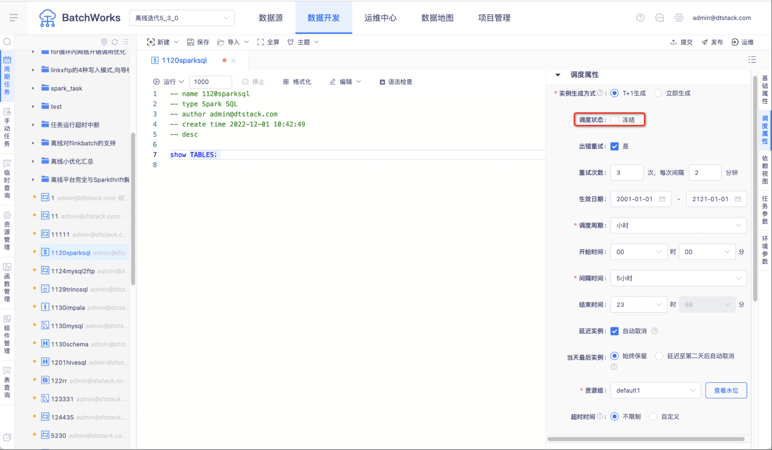The width and height of the screenshot is (772, 450).
Task: Toggle the 冻结 freeze checkbox
Action: coord(615,120)
